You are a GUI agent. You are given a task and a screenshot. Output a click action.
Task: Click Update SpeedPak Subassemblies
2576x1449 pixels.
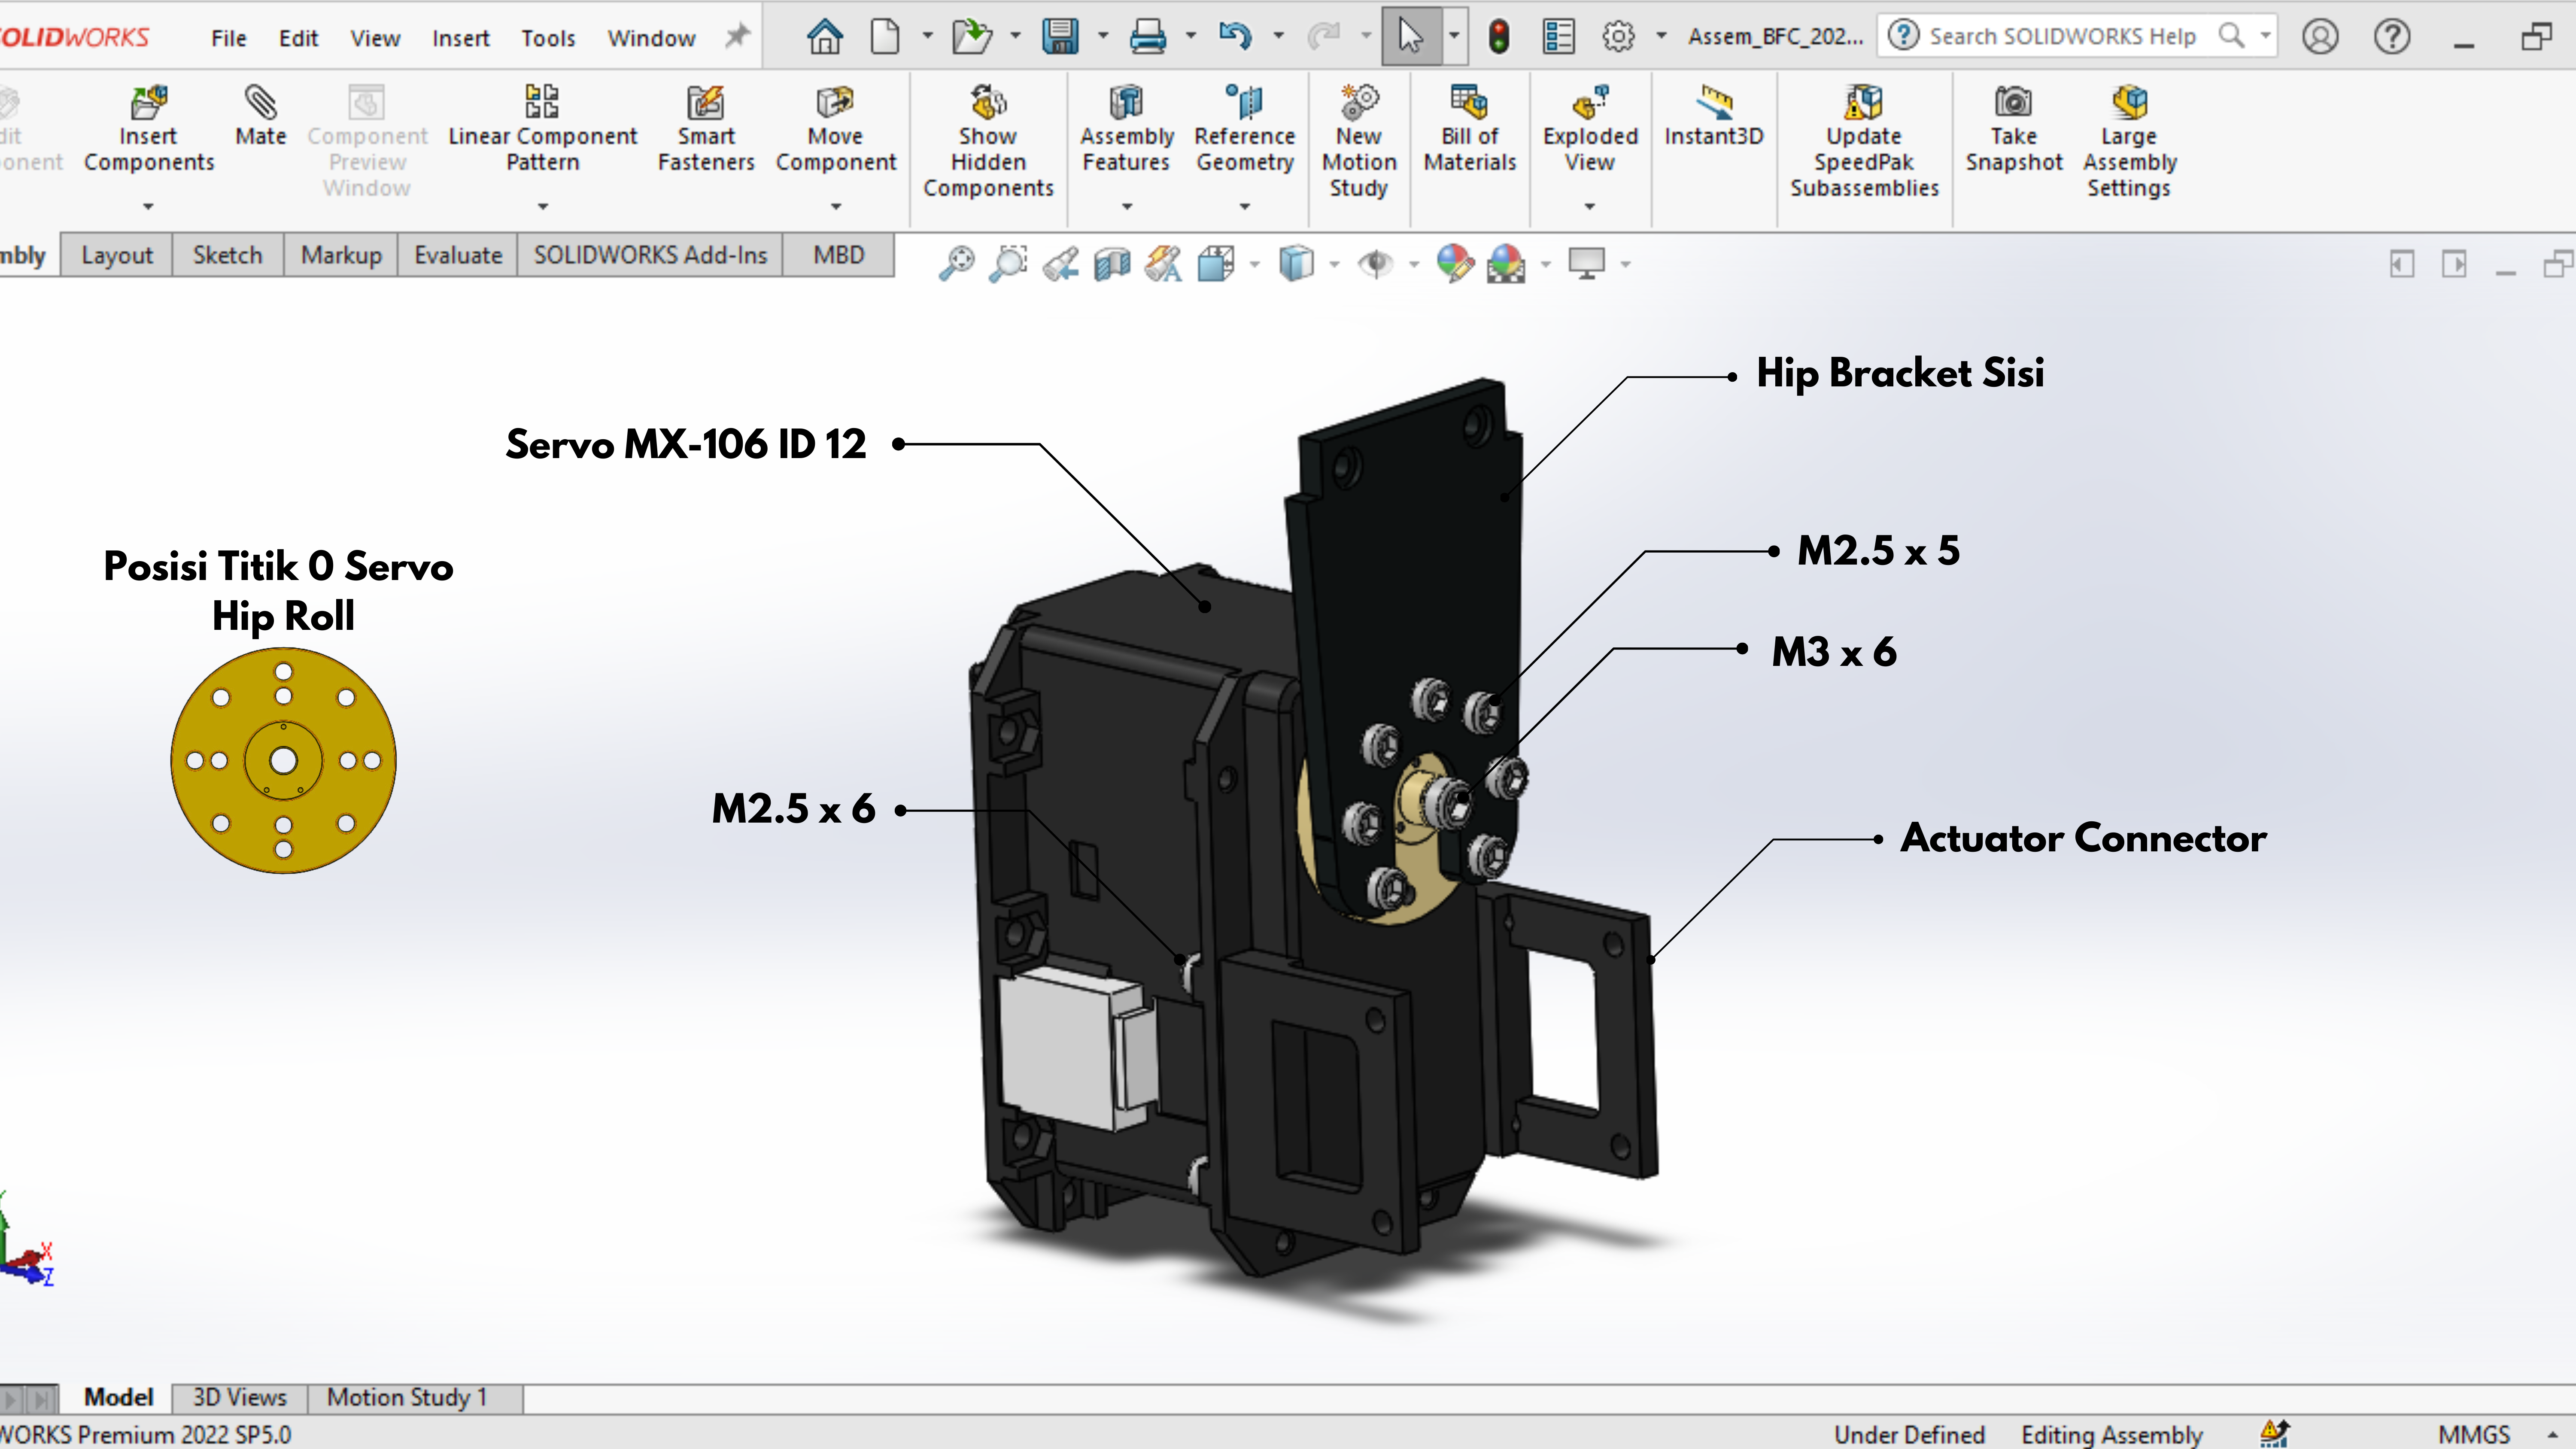(1864, 142)
